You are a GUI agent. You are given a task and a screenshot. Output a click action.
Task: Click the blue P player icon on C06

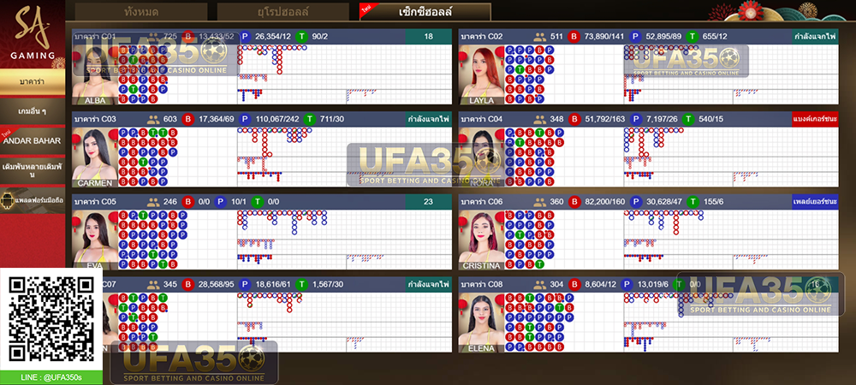(x=635, y=202)
